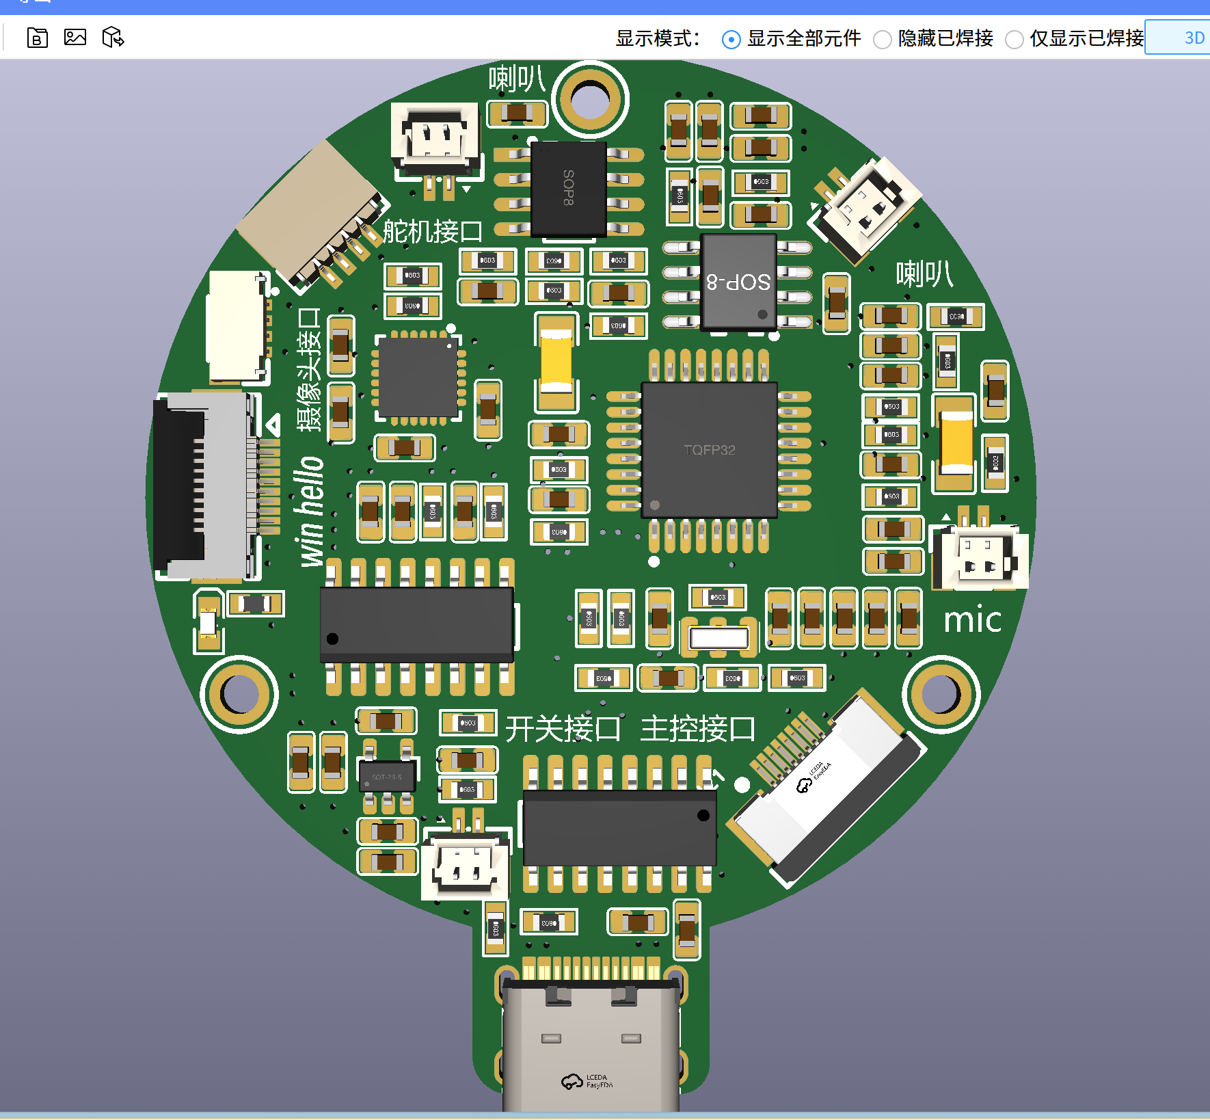
Task: Click the top mounting hole
Action: point(590,100)
